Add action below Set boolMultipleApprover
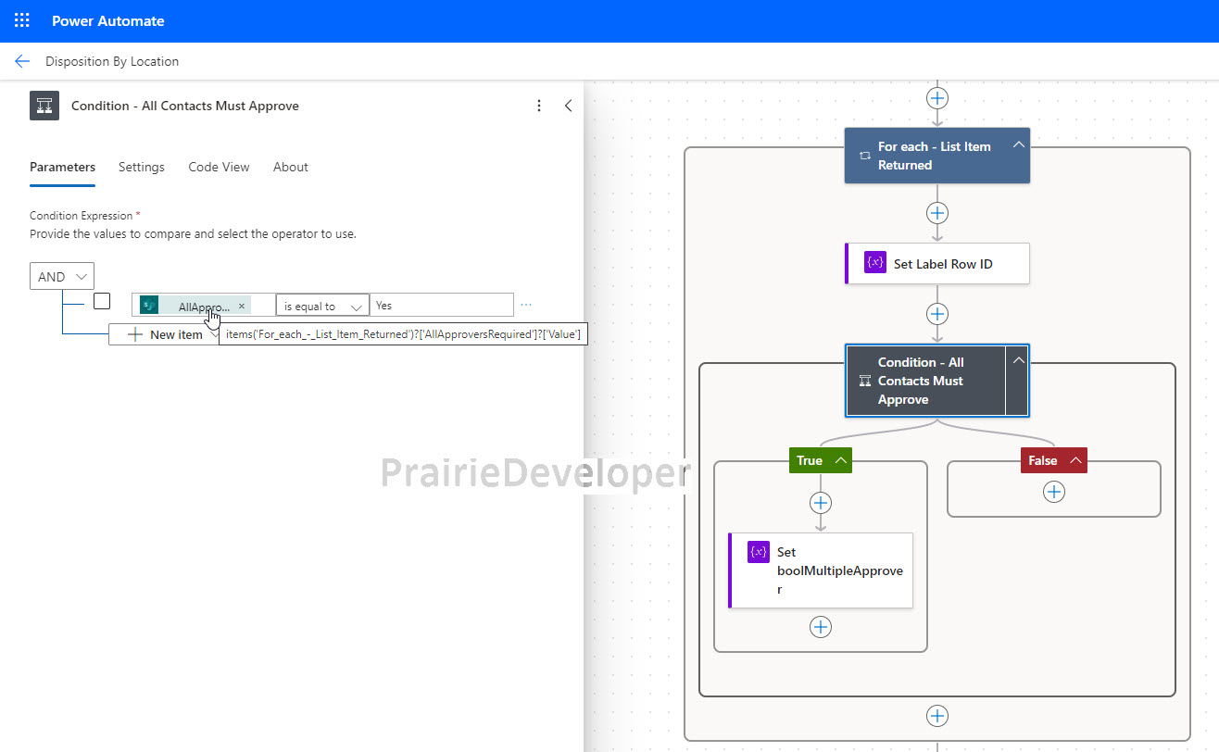1219x752 pixels. pos(821,627)
